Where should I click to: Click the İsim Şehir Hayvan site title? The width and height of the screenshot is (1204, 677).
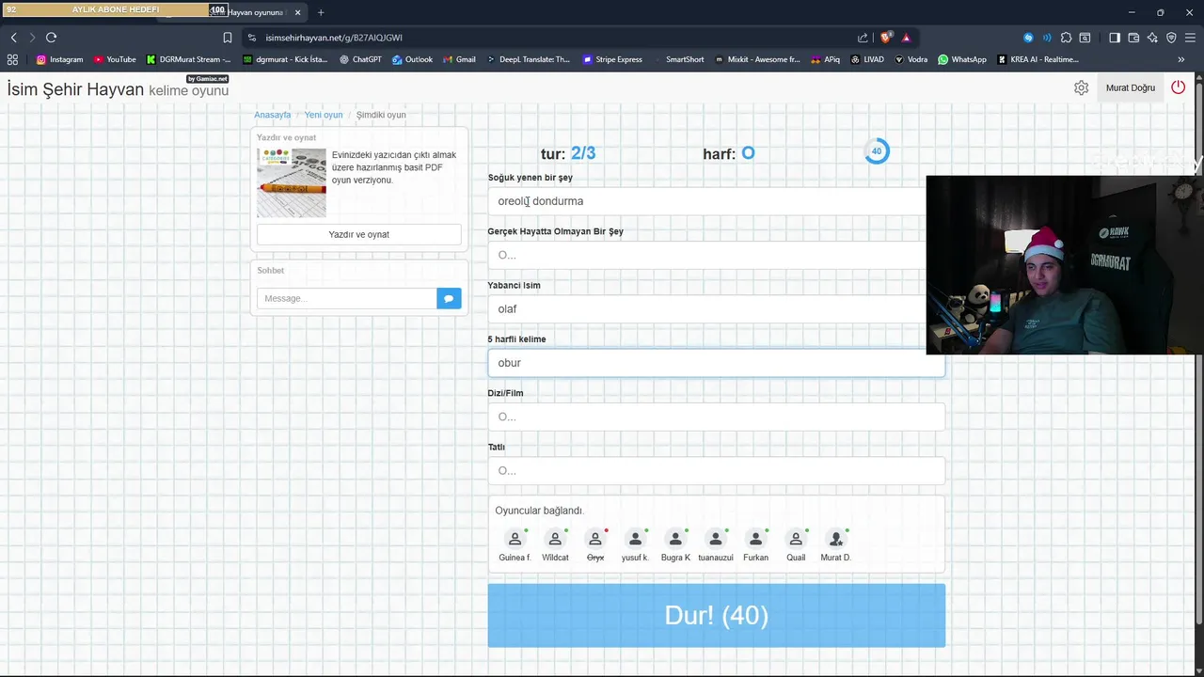[x=75, y=89]
